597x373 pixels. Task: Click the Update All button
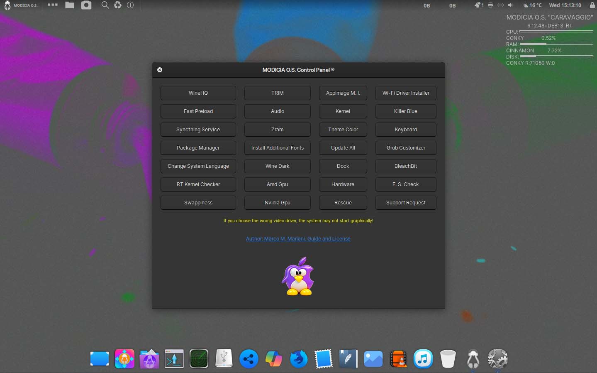point(343,148)
